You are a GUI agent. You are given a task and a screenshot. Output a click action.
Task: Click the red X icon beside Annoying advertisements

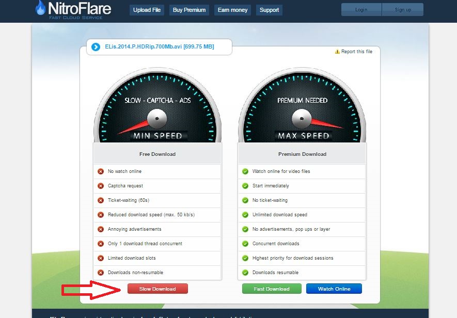point(101,229)
